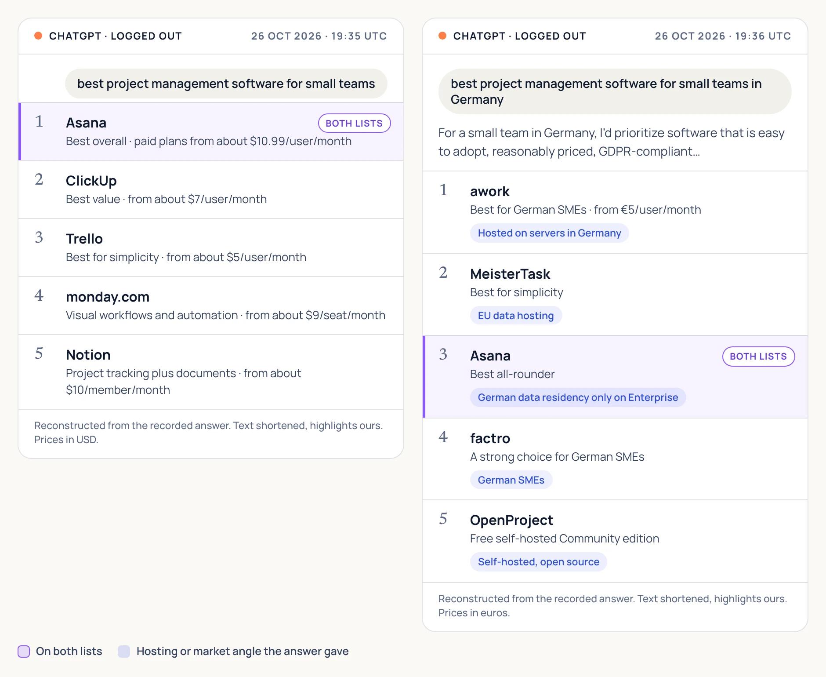Screen dimensions: 826x677
Task: Select Trello in the left list
Action: [211, 248]
